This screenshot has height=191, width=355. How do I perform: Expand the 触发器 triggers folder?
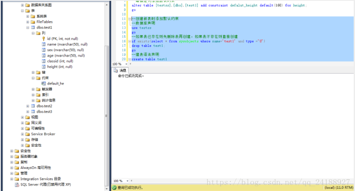click(33, 89)
